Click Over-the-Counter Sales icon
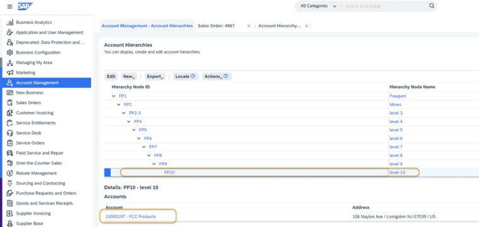Viewport: 479px width, 227px height. click(10, 163)
